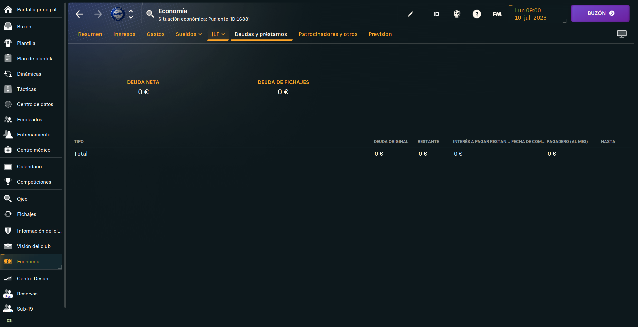638x327 pixels.
Task: Click the date Lun 09:00 10-jul-2023
Action: 530,14
